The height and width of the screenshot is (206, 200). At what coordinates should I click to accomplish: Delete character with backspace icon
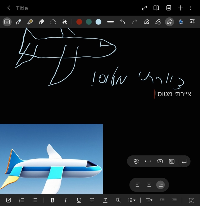160,161
